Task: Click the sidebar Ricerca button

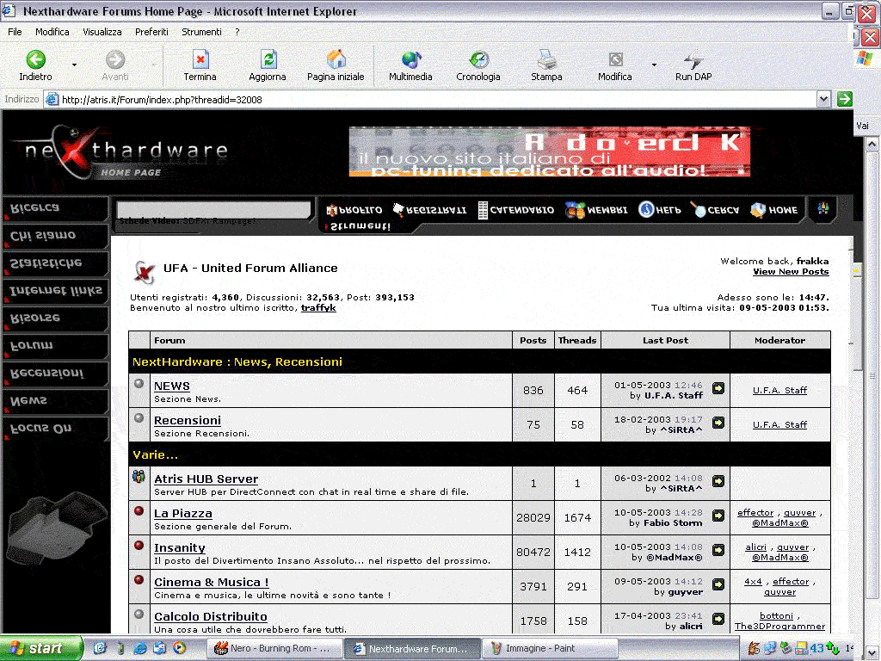Action: [55, 208]
